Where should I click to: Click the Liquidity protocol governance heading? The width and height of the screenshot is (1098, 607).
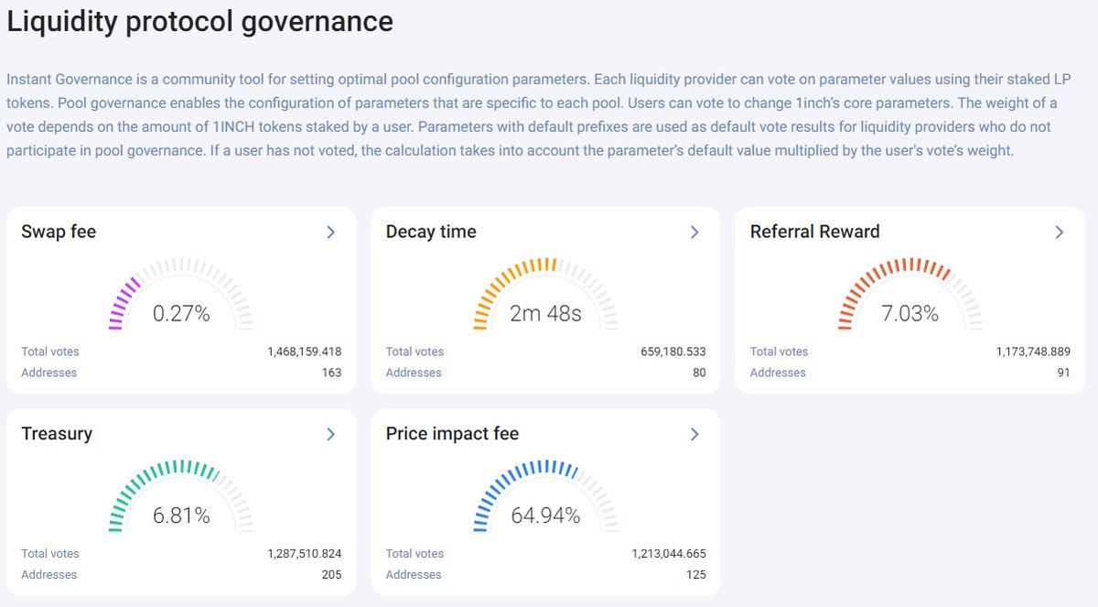pyautogui.click(x=200, y=21)
